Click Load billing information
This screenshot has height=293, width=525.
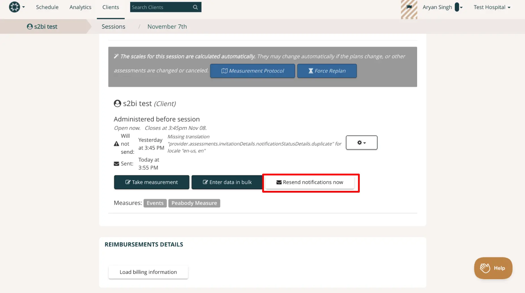pos(148,272)
